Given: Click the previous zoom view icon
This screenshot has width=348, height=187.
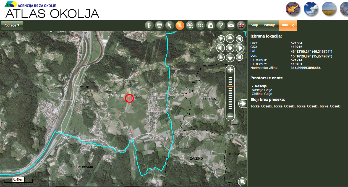Looking at the screenshot, I should [190, 25].
